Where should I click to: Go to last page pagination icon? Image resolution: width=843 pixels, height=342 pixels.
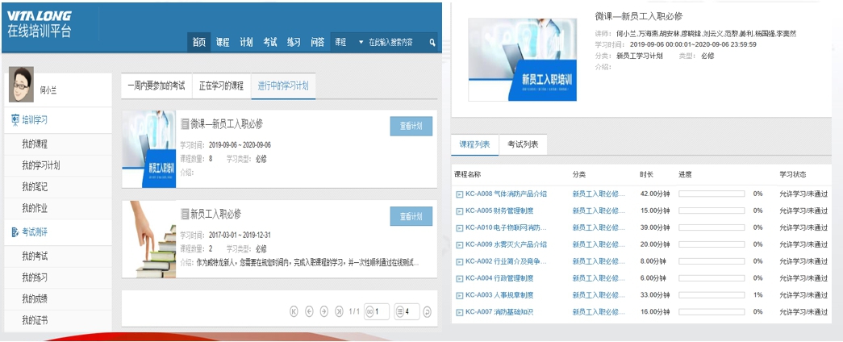[x=338, y=311]
